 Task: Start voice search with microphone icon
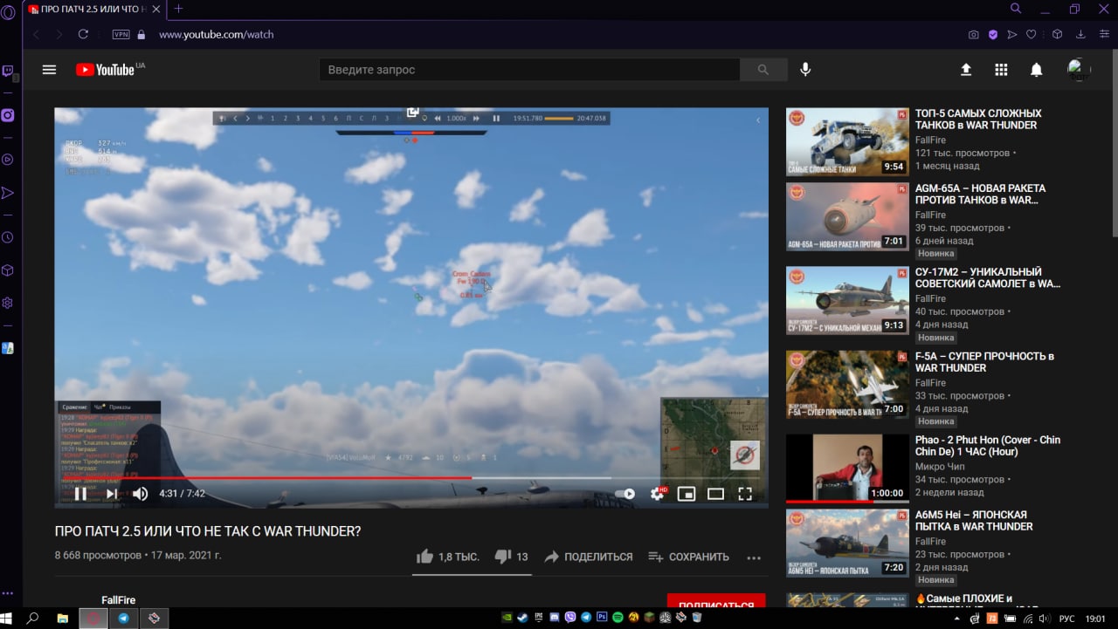click(805, 70)
